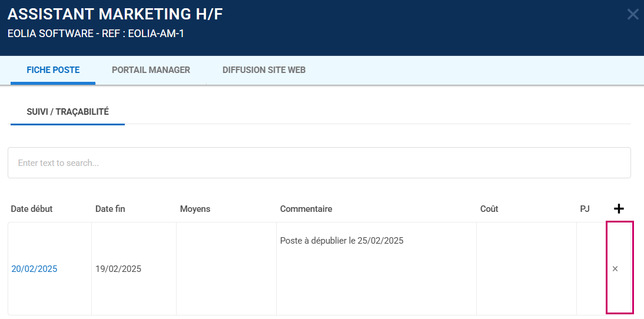Switch to the Fiche Poste tab
This screenshot has height=319, width=644.
[x=53, y=70]
